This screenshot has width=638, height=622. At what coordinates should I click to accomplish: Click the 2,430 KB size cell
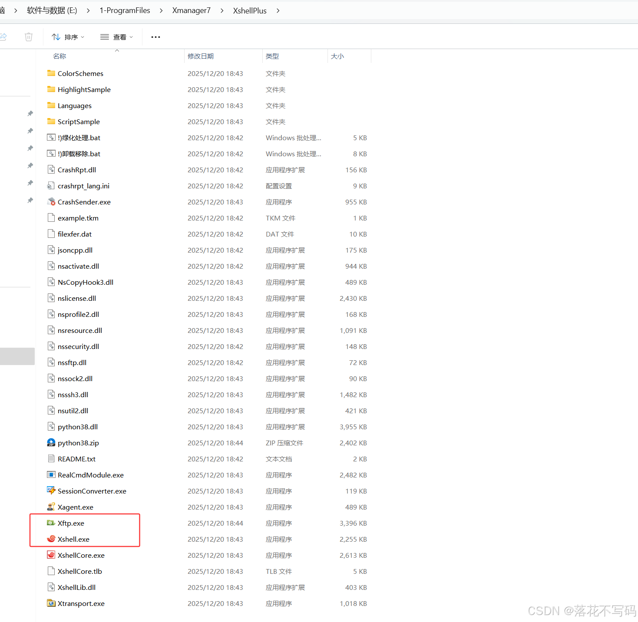pyautogui.click(x=353, y=298)
